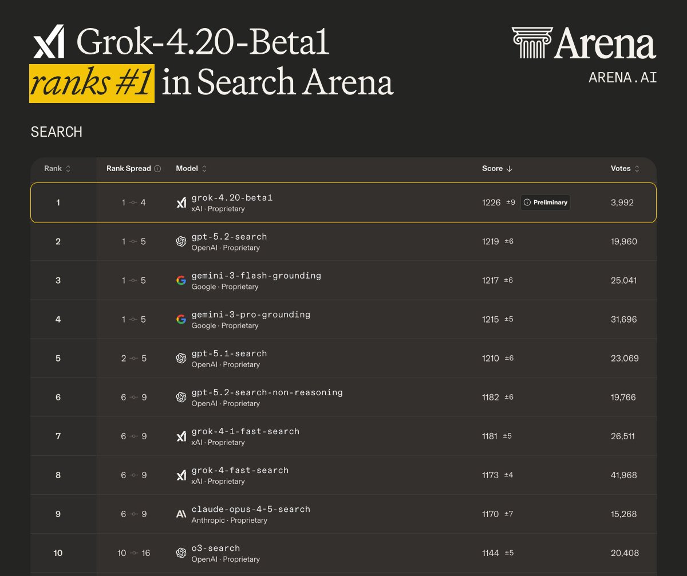Click the Google icon for gemini-3-flash-grounding
Screen dimensions: 687x576
coord(181,280)
